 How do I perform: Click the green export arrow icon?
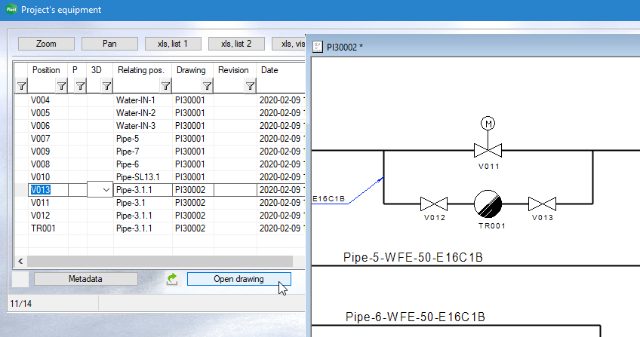click(172, 279)
